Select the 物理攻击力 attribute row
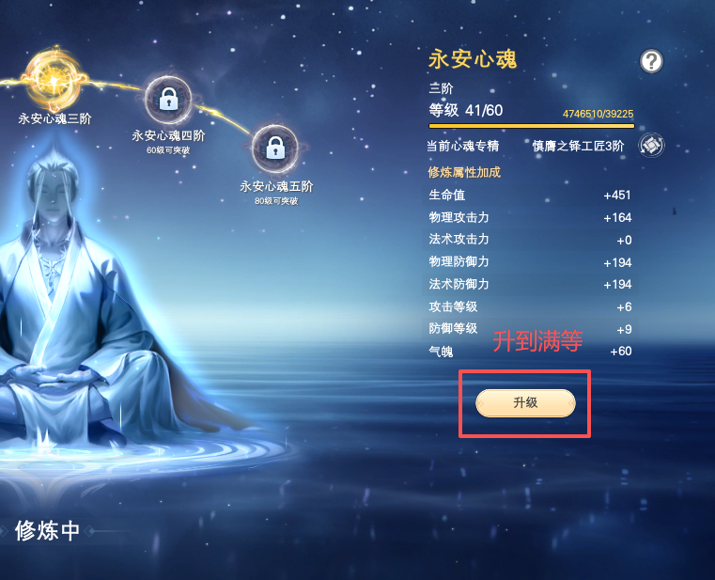Screen dimensions: 715x580 point(530,218)
